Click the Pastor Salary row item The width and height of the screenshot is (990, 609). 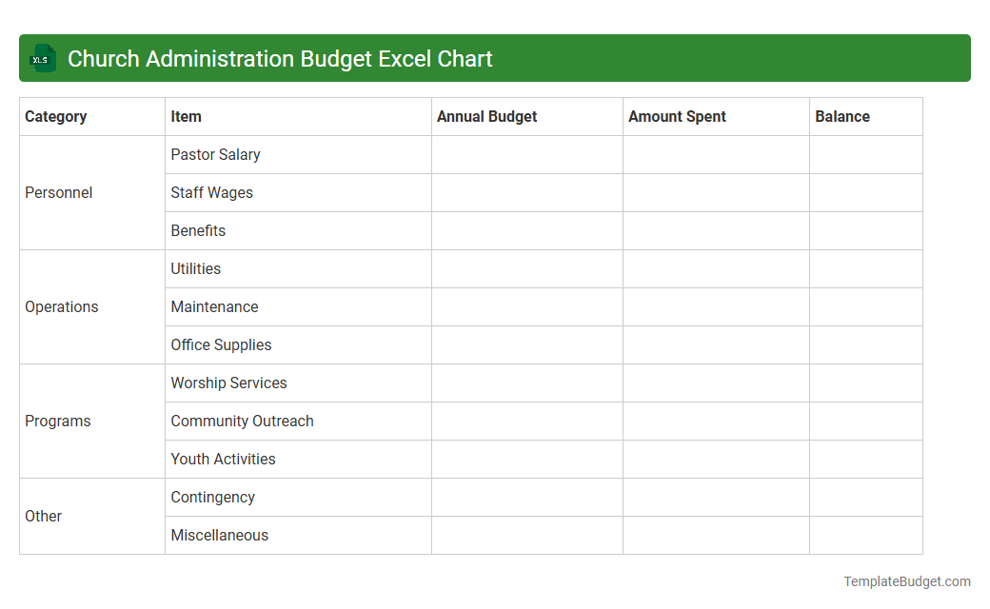pos(214,154)
